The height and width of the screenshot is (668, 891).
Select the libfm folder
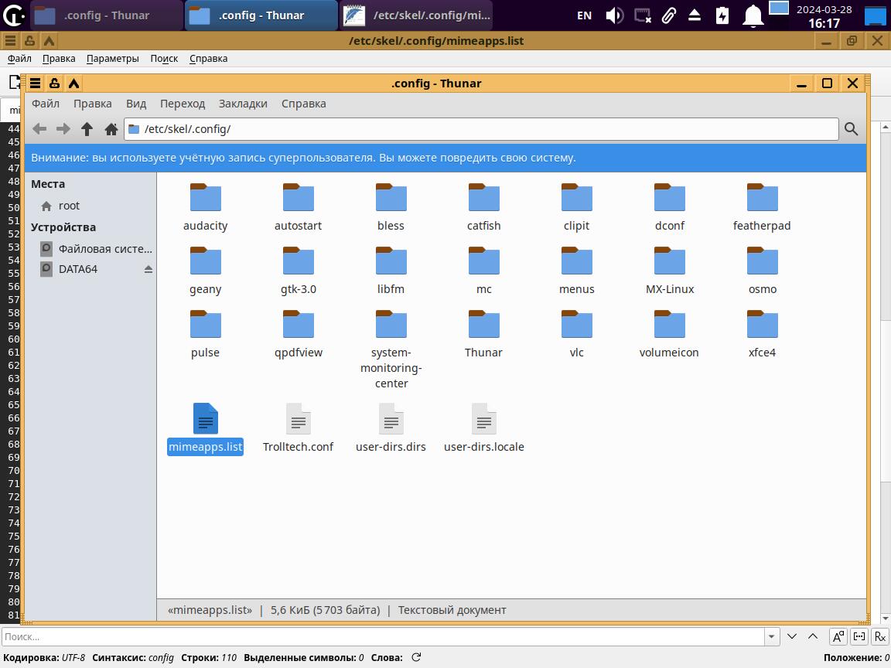[x=391, y=271]
